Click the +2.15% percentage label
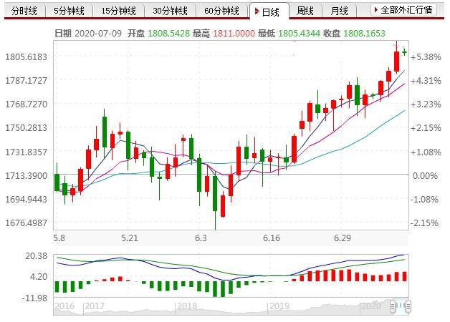The width and height of the screenshot is (450, 322). click(426, 128)
